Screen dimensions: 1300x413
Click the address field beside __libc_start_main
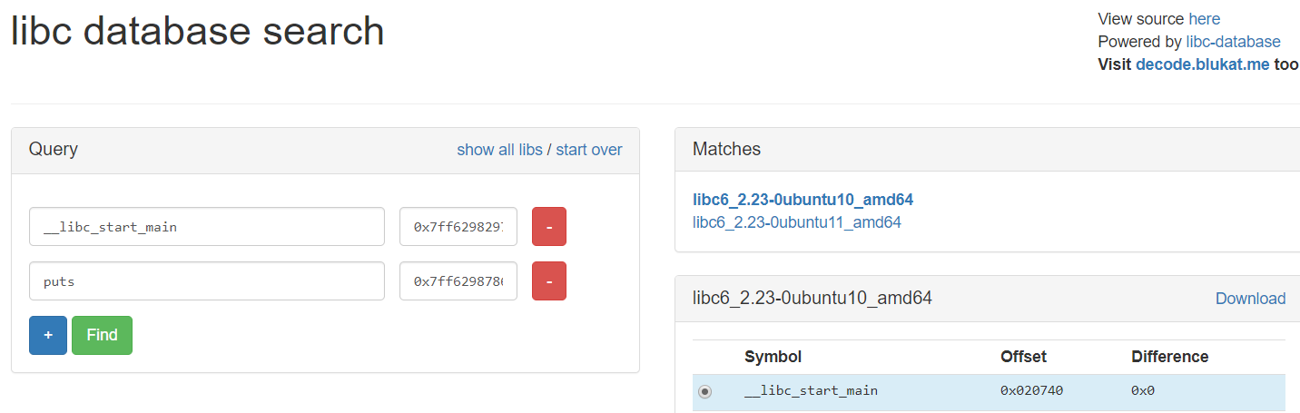458,227
